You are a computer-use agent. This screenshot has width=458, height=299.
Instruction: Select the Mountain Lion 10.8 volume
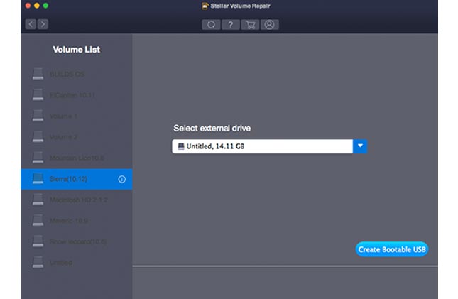point(77,158)
